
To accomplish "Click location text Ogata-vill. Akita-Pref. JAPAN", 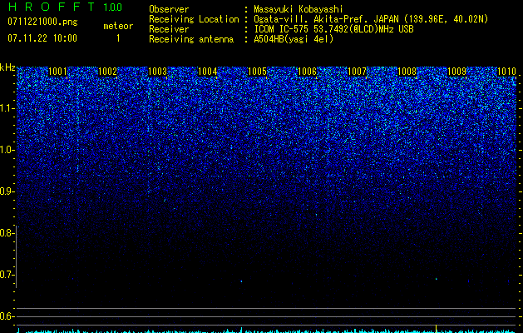I will [x=327, y=19].
